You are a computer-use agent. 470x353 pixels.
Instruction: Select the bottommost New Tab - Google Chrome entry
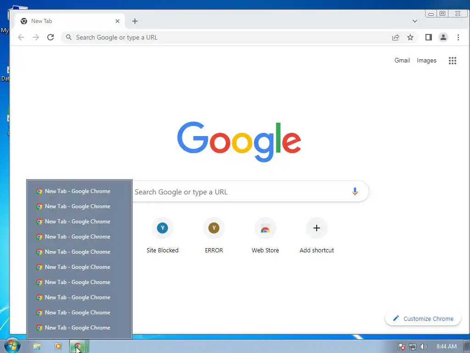click(79, 328)
